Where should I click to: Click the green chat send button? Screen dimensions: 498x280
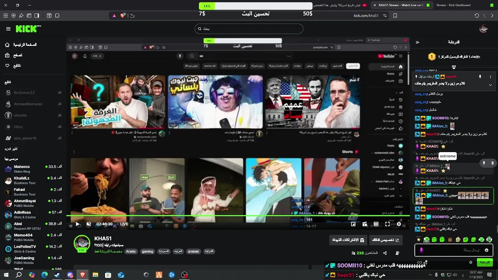pyautogui.click(x=485, y=262)
